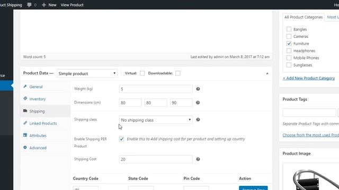This screenshot has height=190, width=339.
Task: Click the General tab wrench icon
Action: (x=25, y=87)
